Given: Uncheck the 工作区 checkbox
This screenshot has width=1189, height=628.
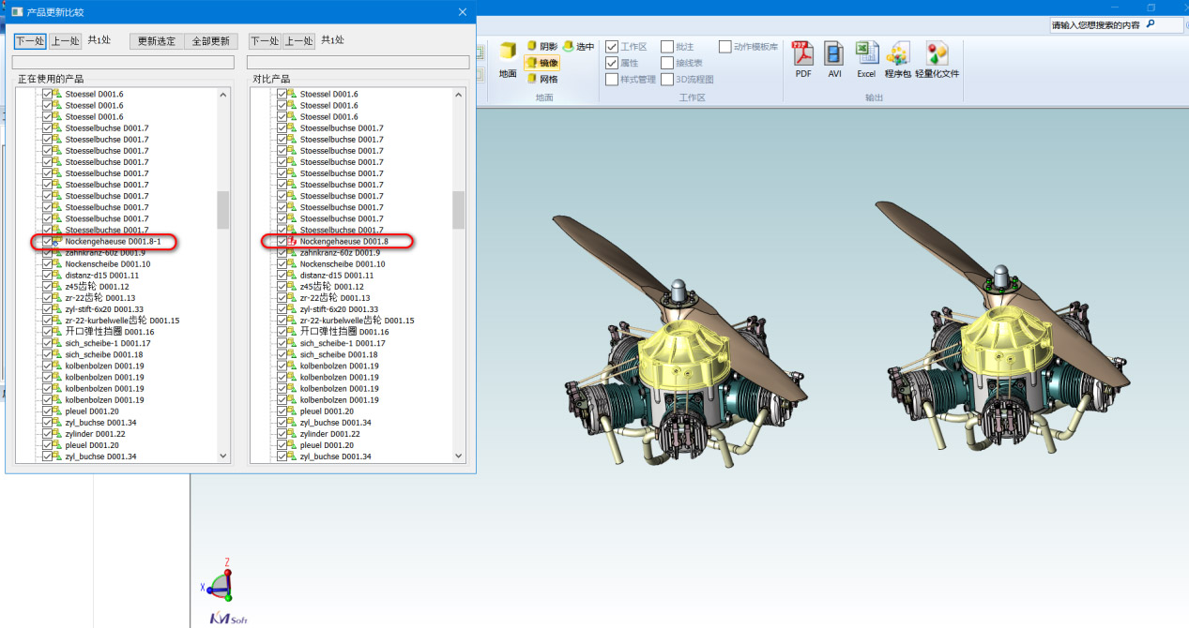Looking at the screenshot, I should click(x=612, y=47).
